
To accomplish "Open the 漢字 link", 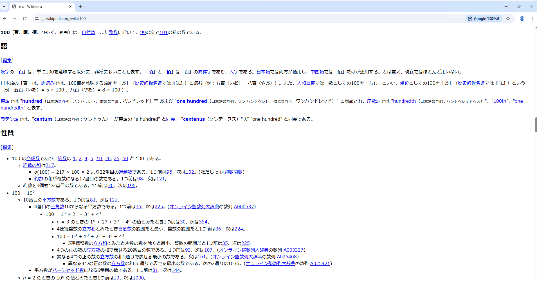I will click(5, 72).
